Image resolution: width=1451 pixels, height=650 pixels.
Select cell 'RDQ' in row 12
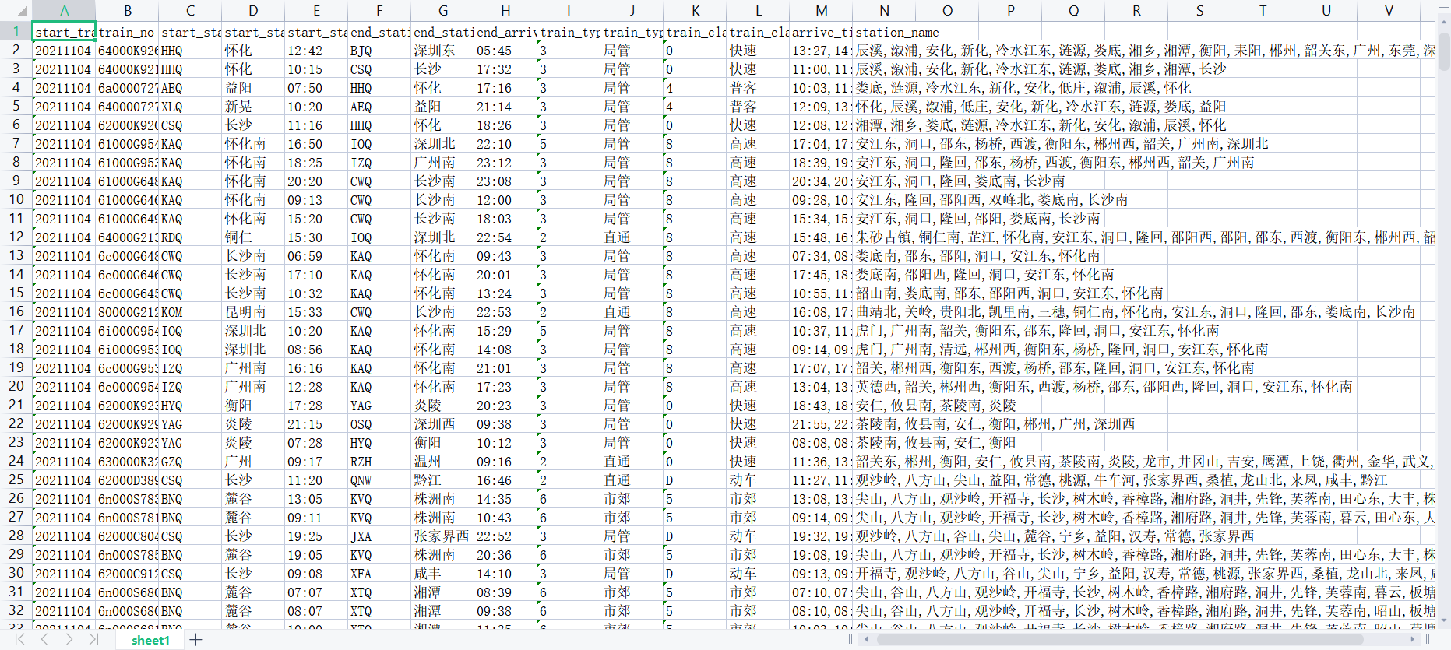click(190, 237)
